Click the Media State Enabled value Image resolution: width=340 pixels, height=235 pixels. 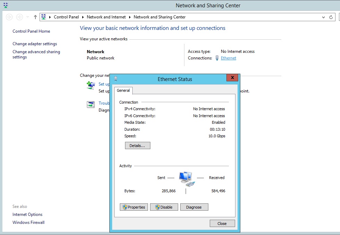point(218,122)
